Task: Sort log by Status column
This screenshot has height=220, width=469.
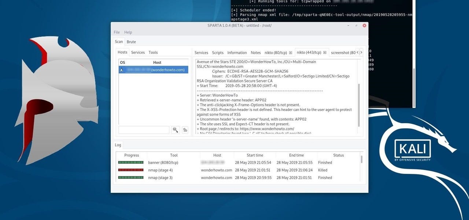Action: point(339,155)
